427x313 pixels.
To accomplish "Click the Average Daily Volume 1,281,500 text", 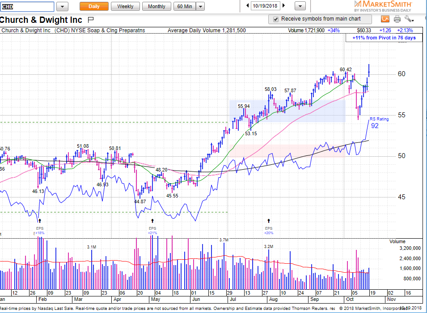I will point(207,30).
